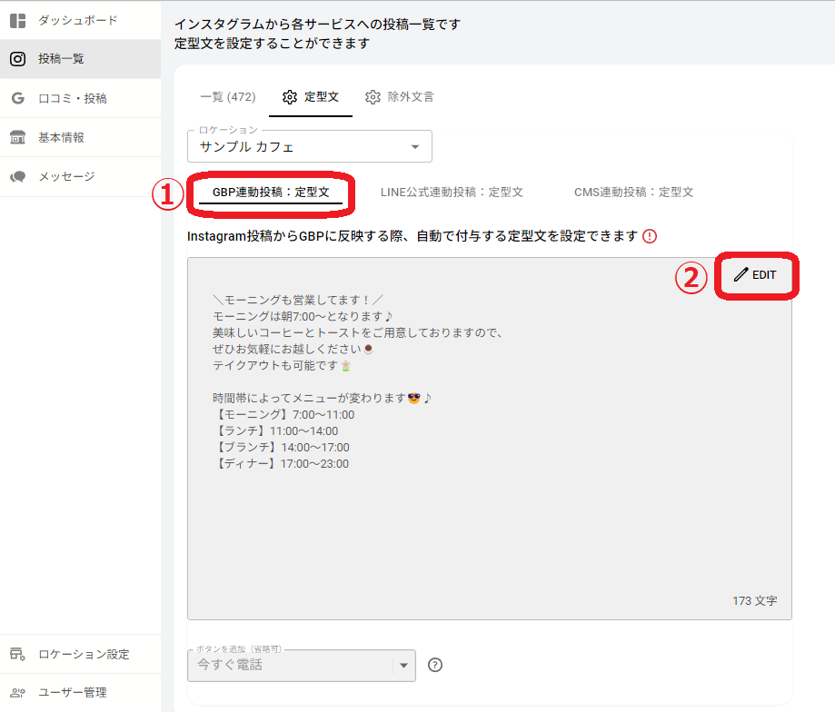Switch to the 一覧 (472) tab
This screenshot has height=712, width=835.
227,96
